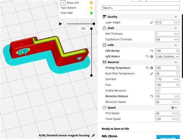
Task: Collapse the Speed section chevron
Action: coord(176,108)
